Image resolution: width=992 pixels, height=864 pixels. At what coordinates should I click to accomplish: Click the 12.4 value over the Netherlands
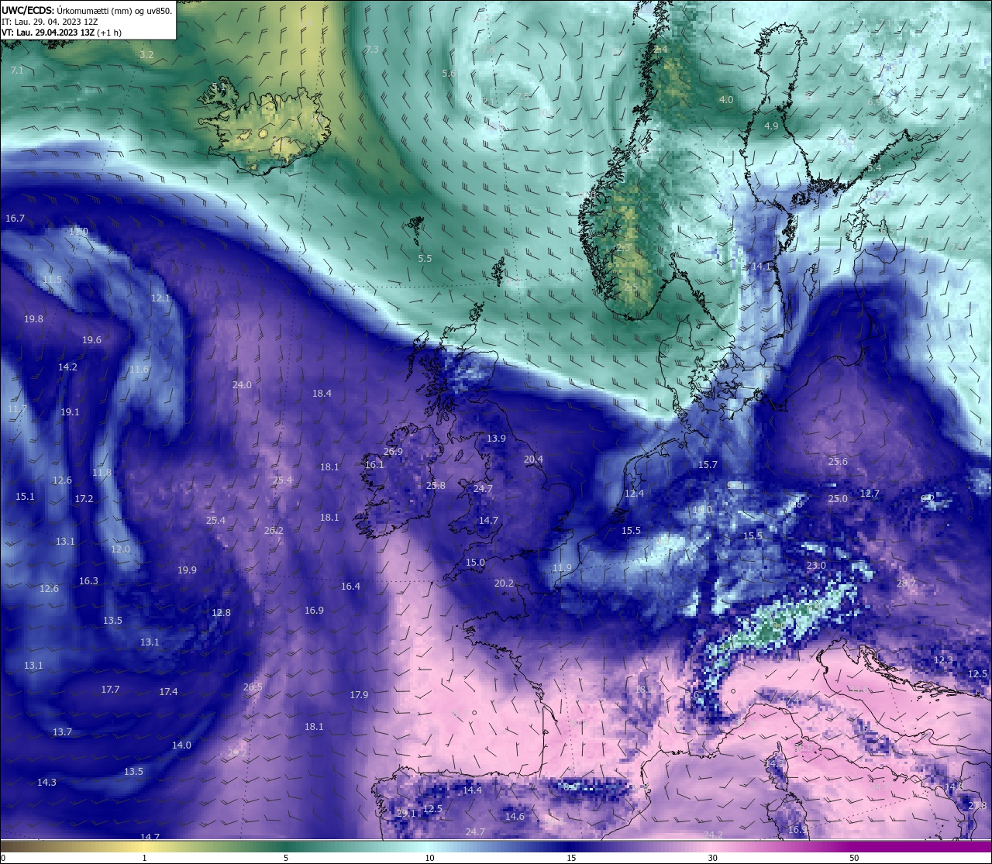tap(634, 494)
